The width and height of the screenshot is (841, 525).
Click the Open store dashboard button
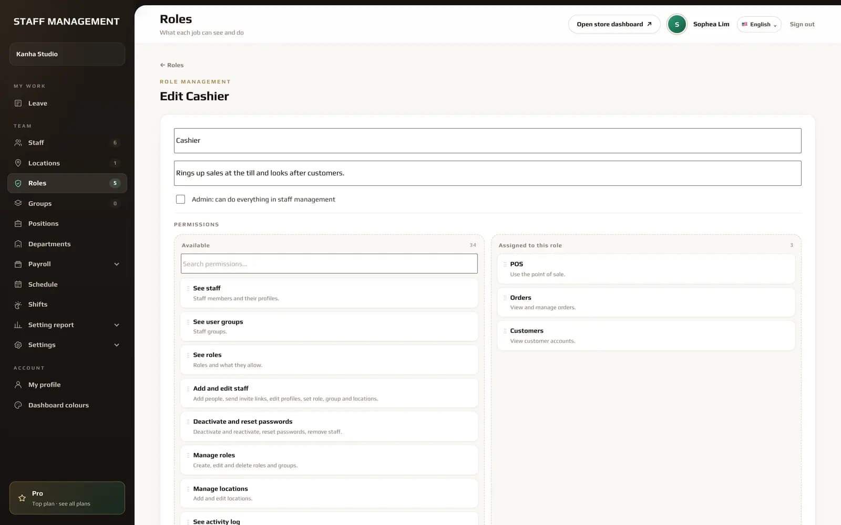point(614,24)
